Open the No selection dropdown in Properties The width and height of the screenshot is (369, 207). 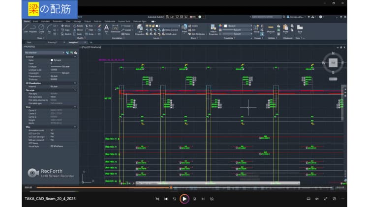click(44, 52)
